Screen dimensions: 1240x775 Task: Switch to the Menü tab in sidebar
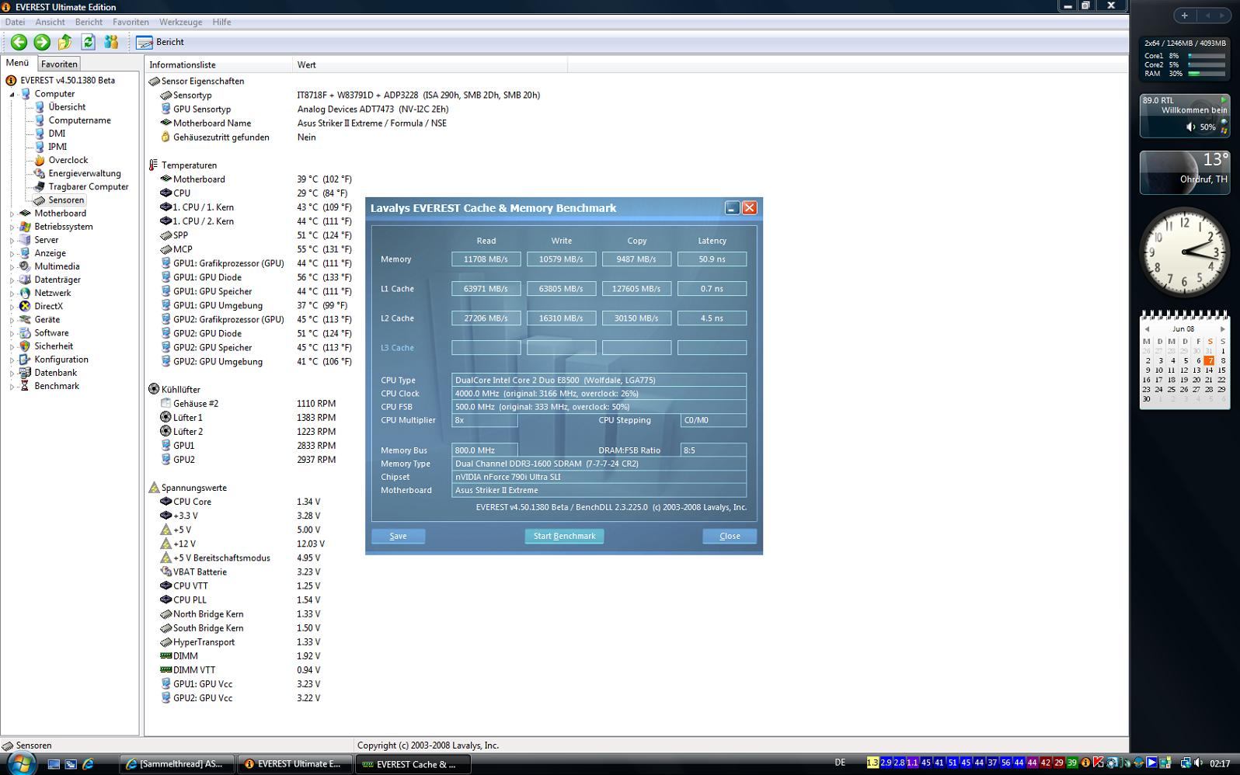pyautogui.click(x=17, y=63)
